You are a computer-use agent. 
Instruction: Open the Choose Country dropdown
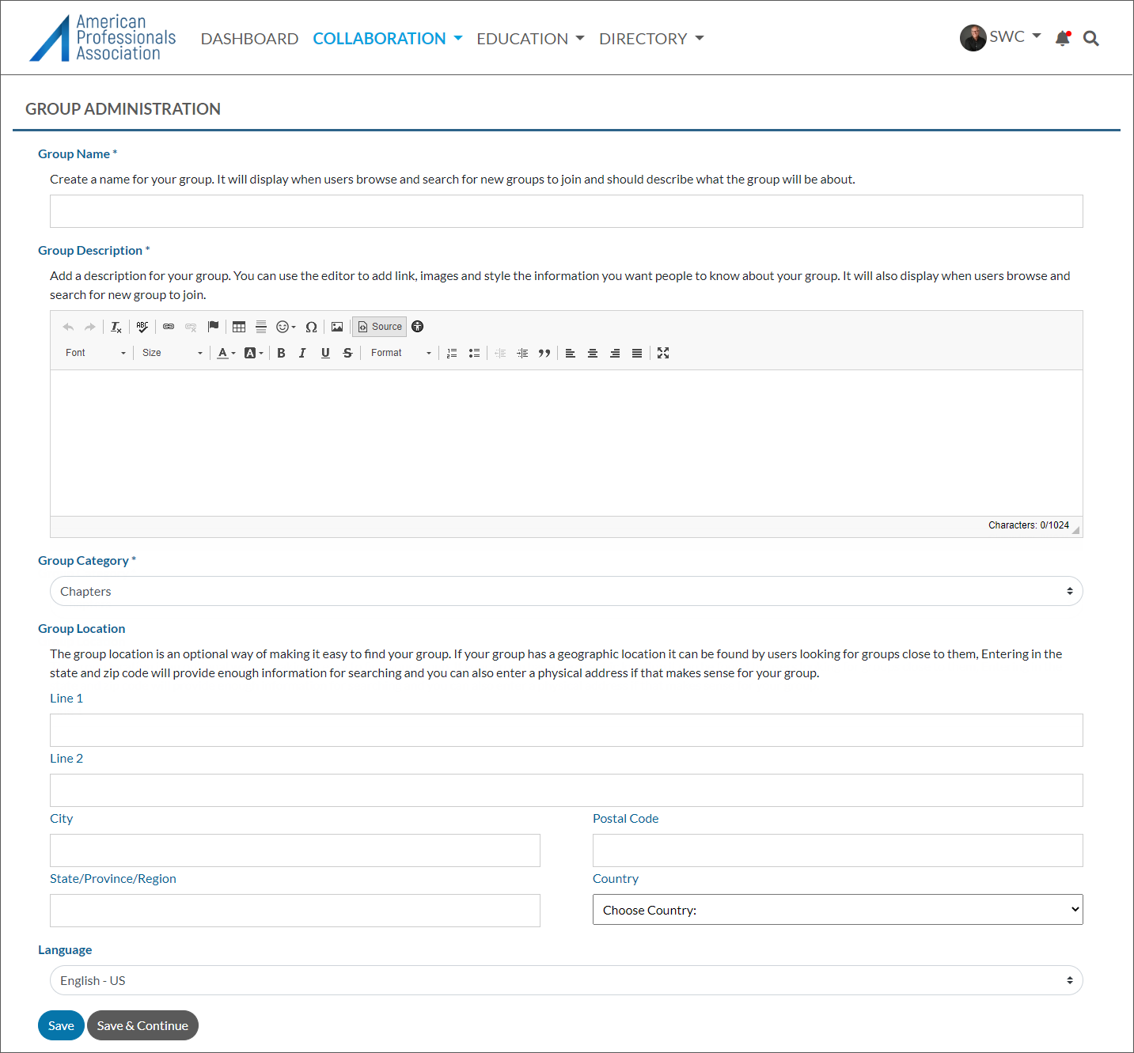click(x=838, y=910)
